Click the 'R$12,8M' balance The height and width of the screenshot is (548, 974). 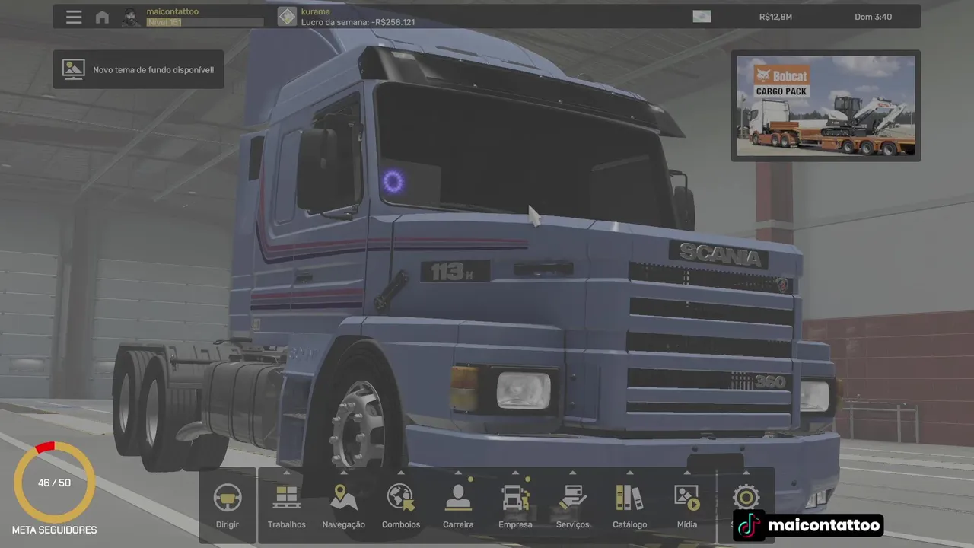tap(775, 17)
